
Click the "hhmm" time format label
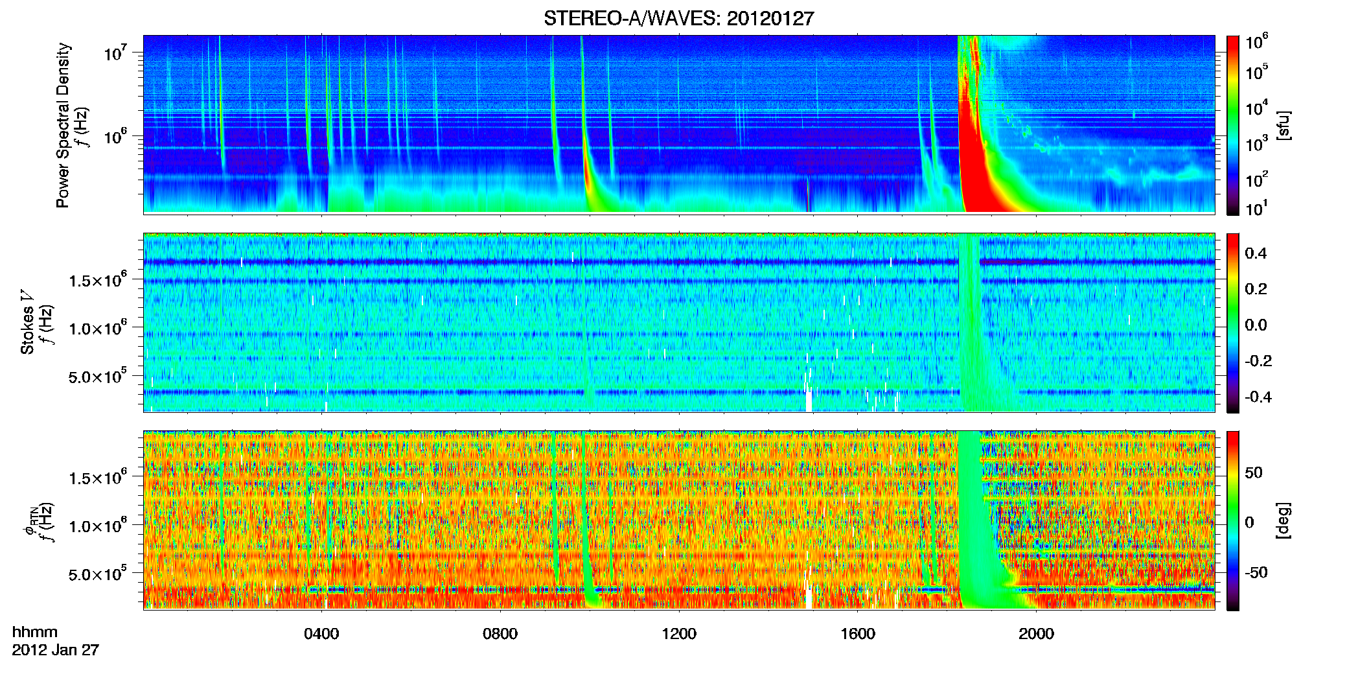[x=35, y=632]
